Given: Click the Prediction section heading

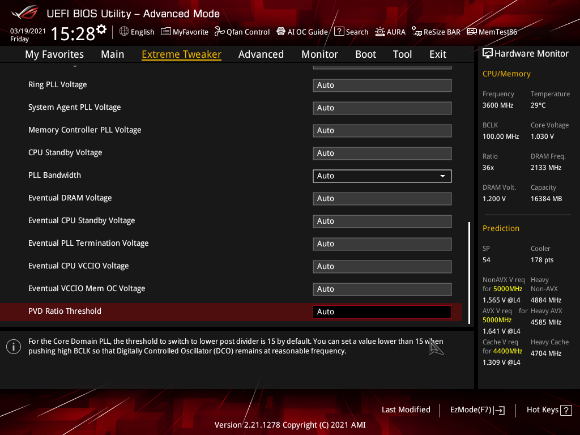Looking at the screenshot, I should click(501, 228).
